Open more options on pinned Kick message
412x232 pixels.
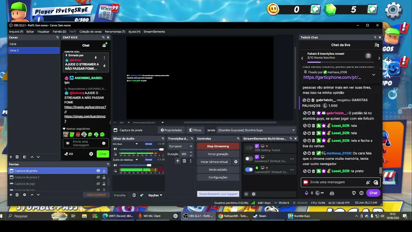[x=104, y=58]
